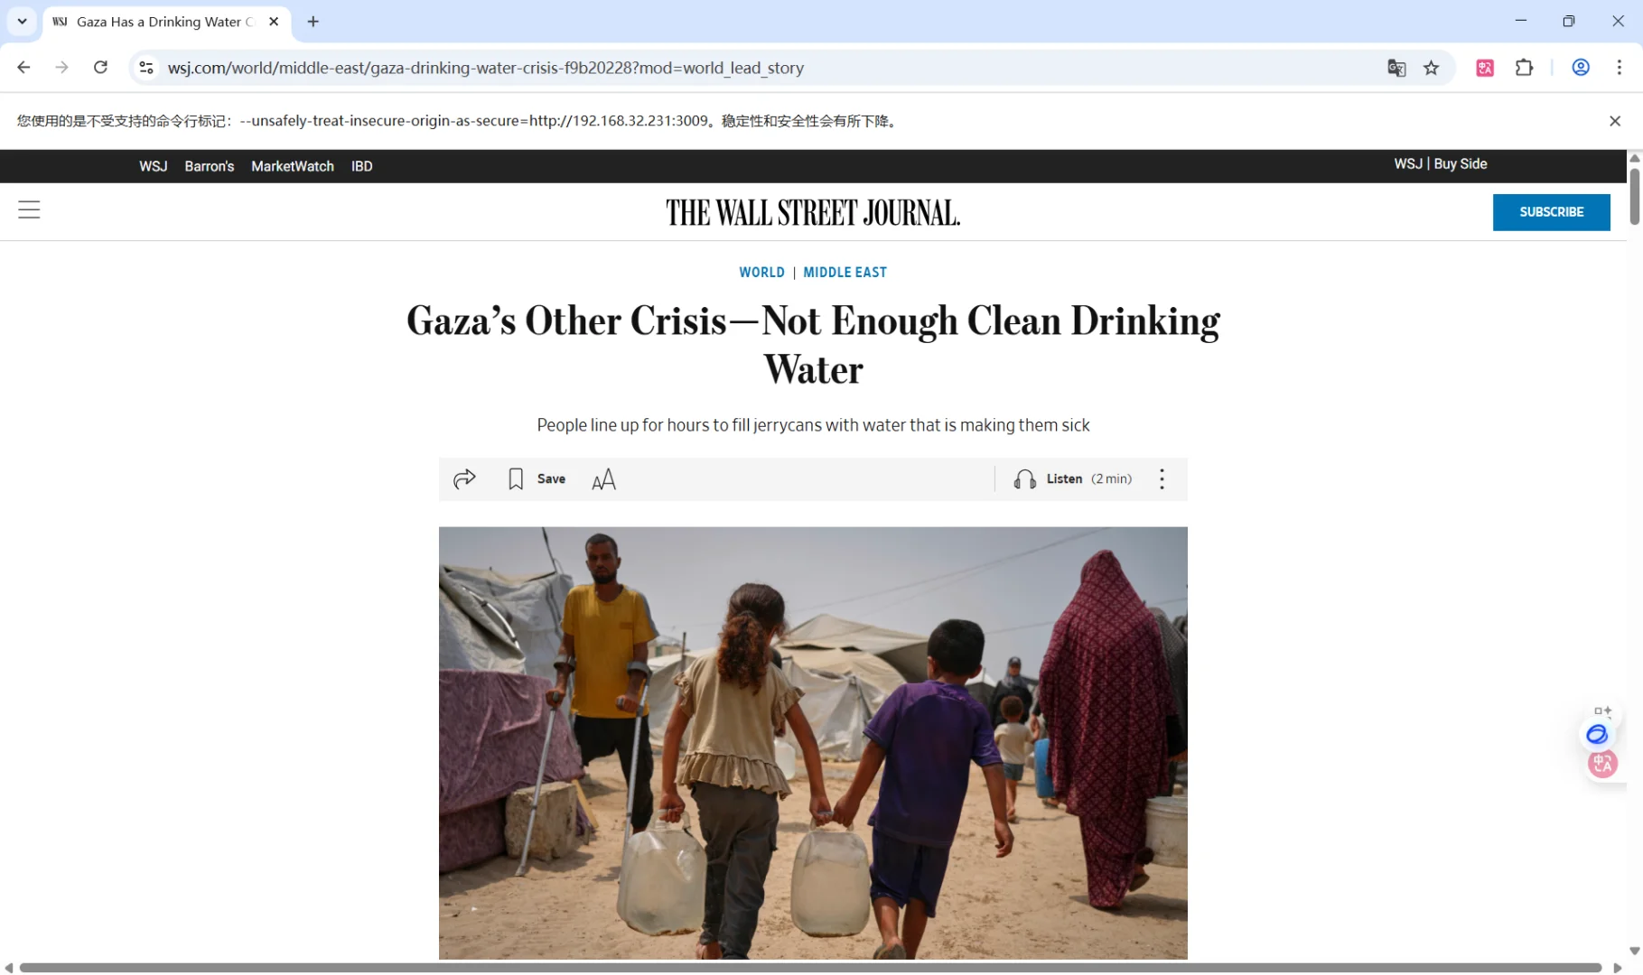
Task: Open the browser extensions puzzle icon
Action: (1524, 68)
